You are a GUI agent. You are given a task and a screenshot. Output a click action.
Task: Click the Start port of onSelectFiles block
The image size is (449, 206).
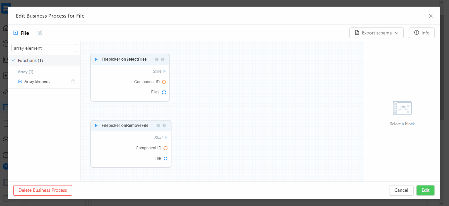pos(165,72)
